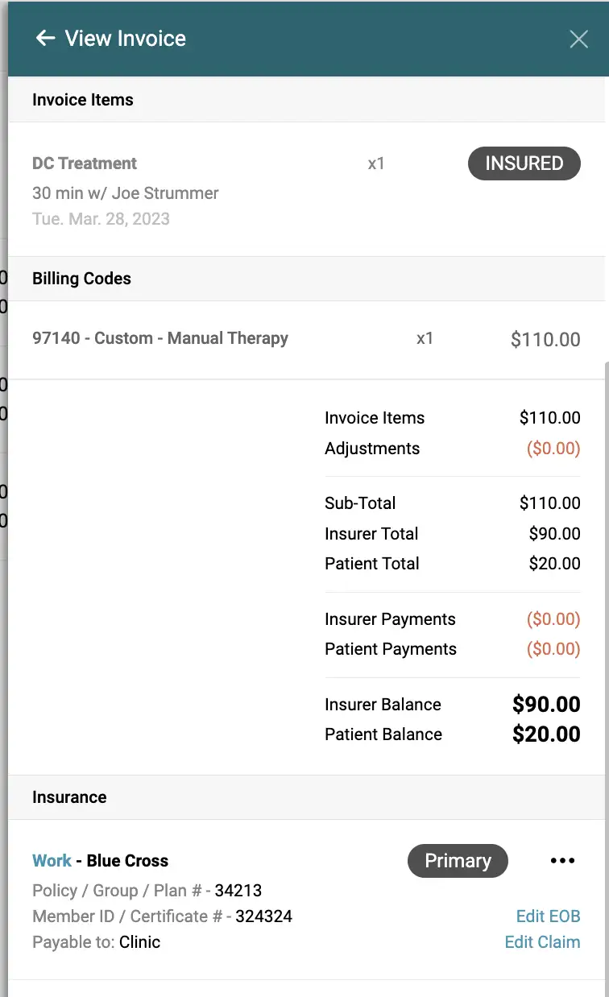The height and width of the screenshot is (997, 609).
Task: Click the Primary insurance badge
Action: point(458,861)
